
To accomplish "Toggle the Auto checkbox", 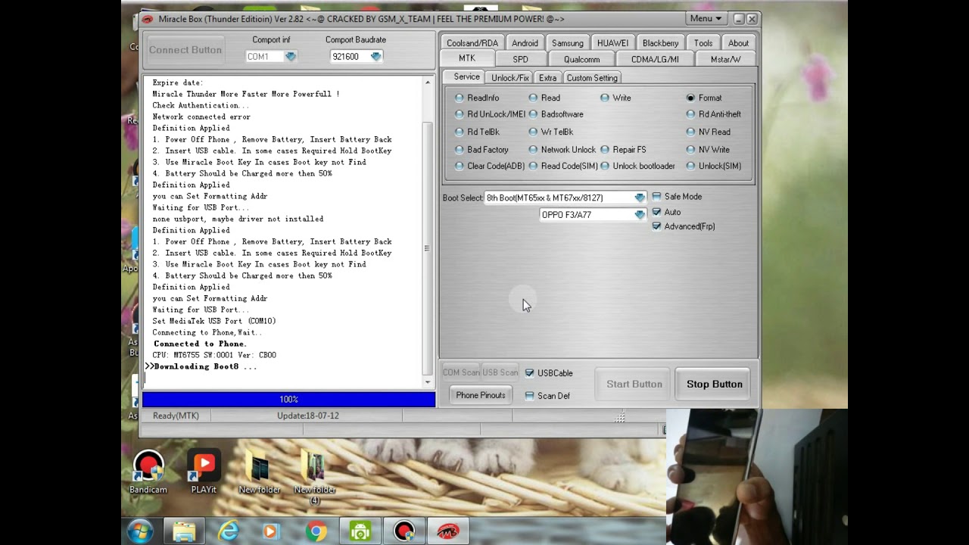I will click(656, 212).
